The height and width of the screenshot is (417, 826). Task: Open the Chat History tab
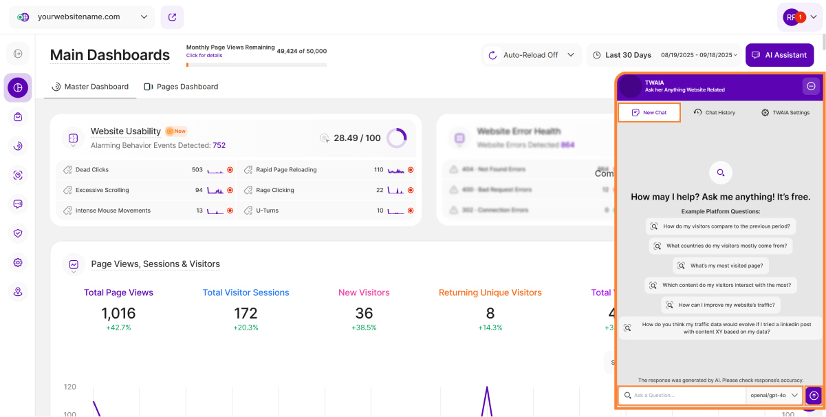coord(715,112)
